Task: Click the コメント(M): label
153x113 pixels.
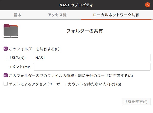Action: pyautogui.click(x=19, y=67)
